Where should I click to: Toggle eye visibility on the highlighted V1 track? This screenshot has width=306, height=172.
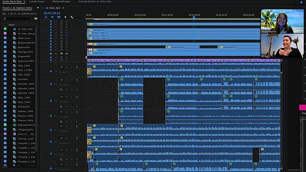coord(67,54)
